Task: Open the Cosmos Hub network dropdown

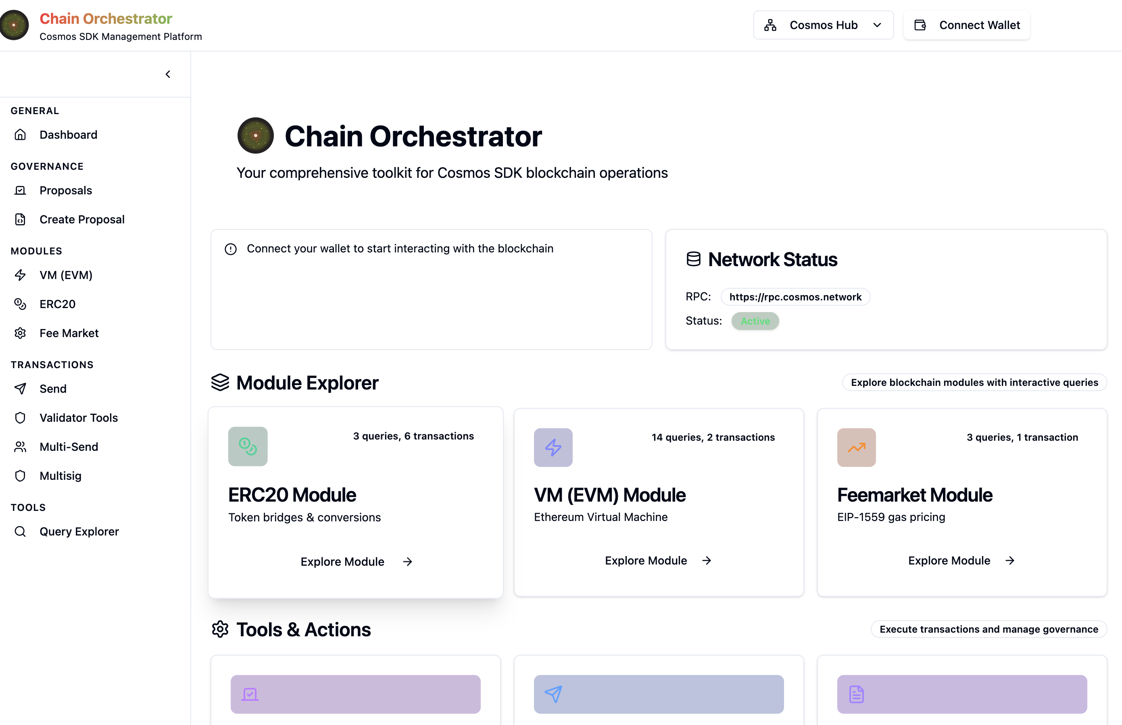Action: click(823, 25)
